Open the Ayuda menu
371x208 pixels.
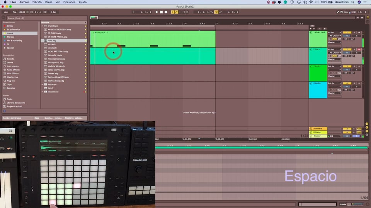click(x=83, y=2)
